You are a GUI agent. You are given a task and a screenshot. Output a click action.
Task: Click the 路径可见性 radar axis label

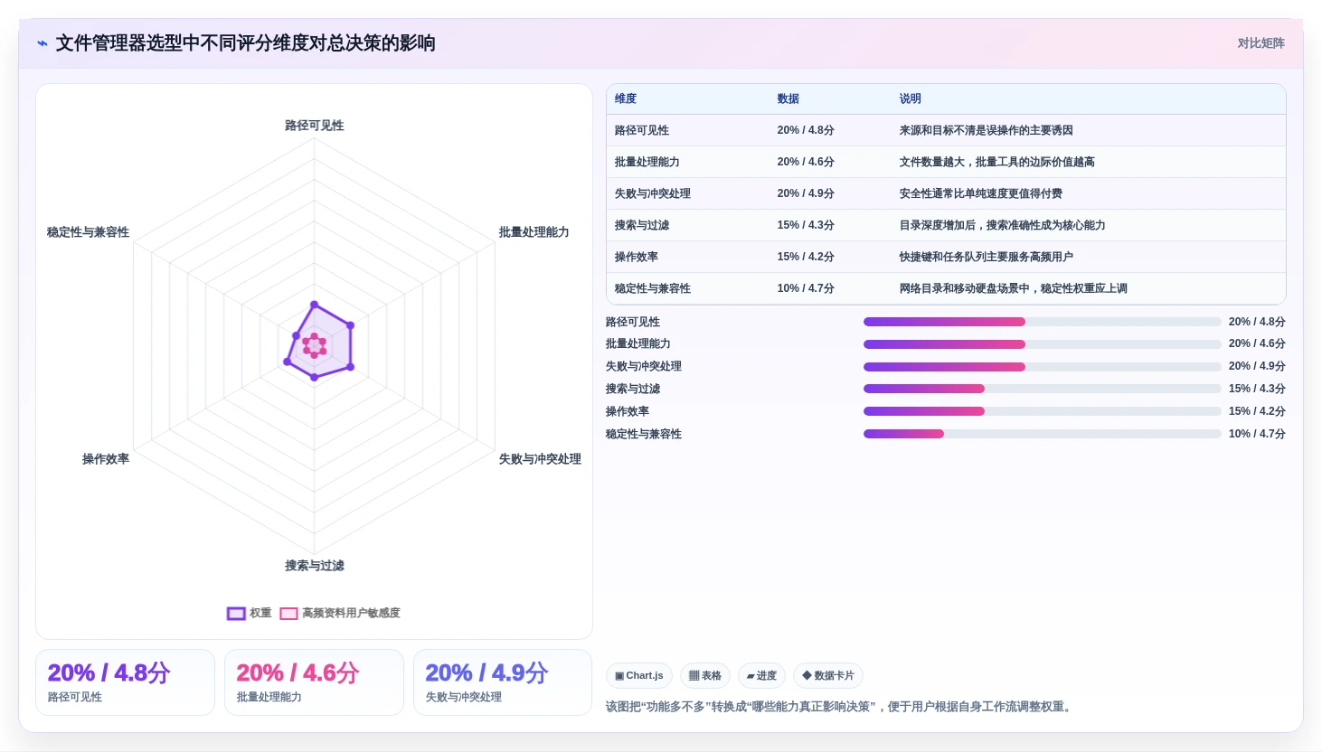point(315,126)
